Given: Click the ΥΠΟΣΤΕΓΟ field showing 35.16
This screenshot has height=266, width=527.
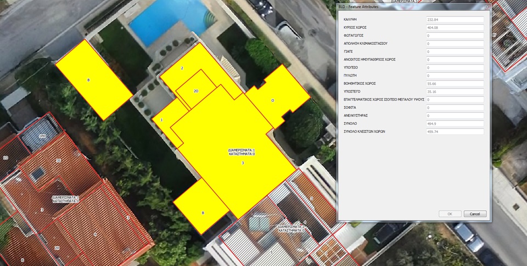Looking at the screenshot, I should 455,91.
